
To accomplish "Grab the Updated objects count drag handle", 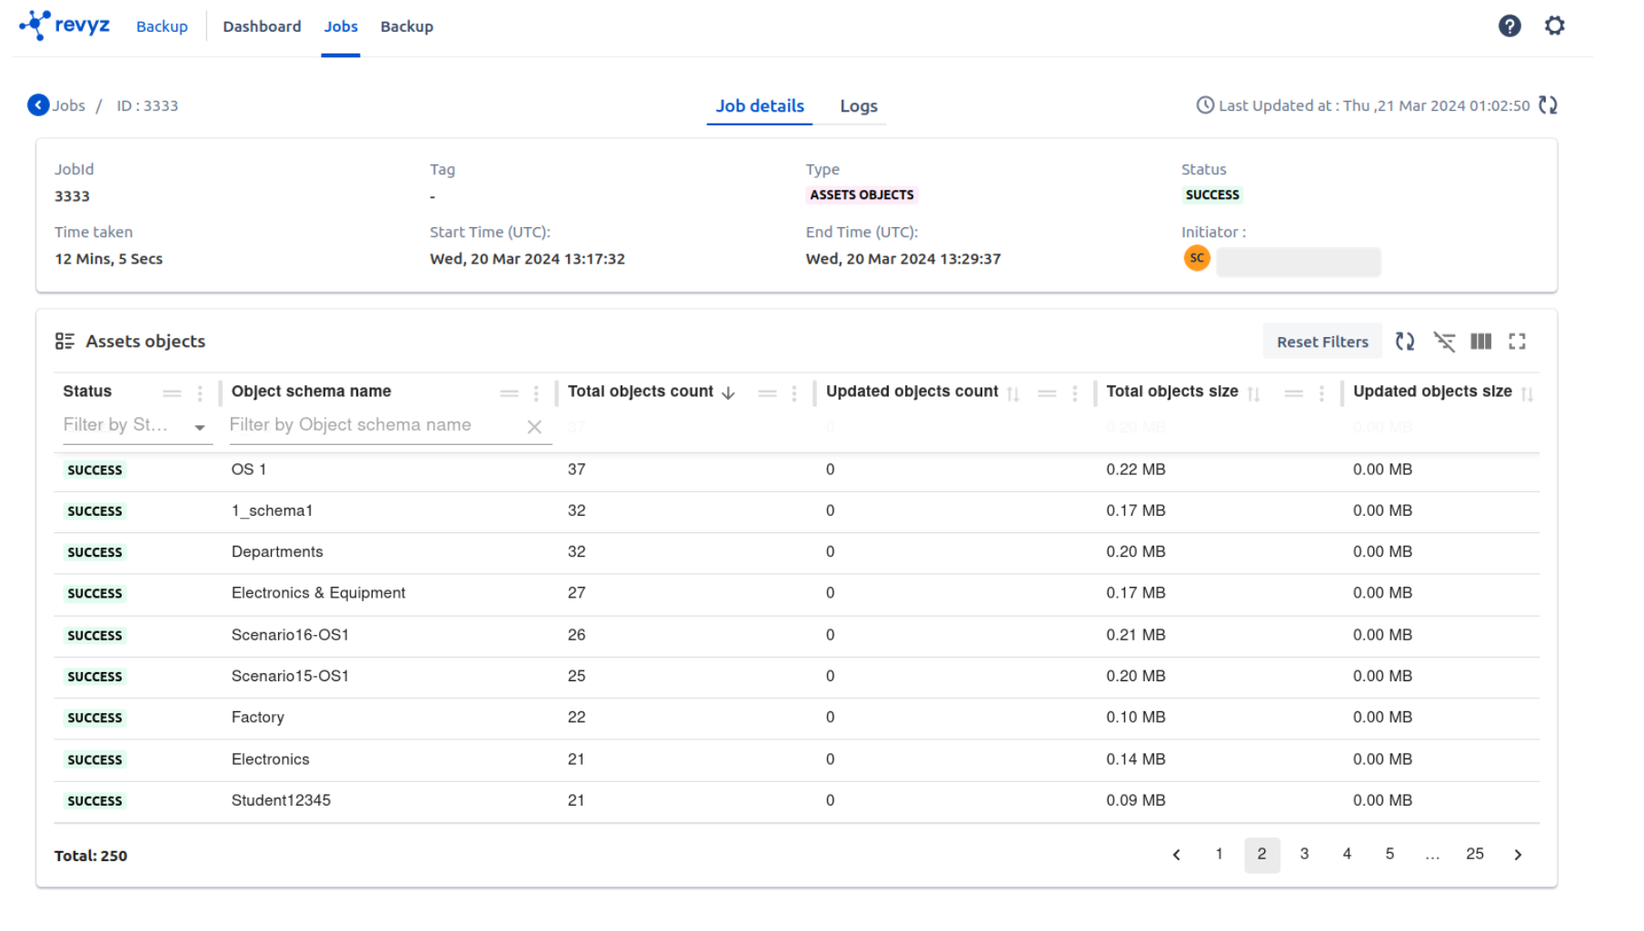I will tap(1047, 393).
